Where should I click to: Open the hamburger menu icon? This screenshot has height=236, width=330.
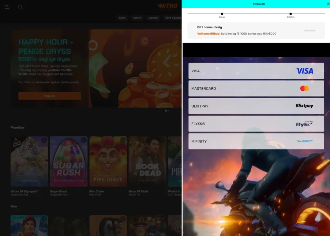[7, 7]
